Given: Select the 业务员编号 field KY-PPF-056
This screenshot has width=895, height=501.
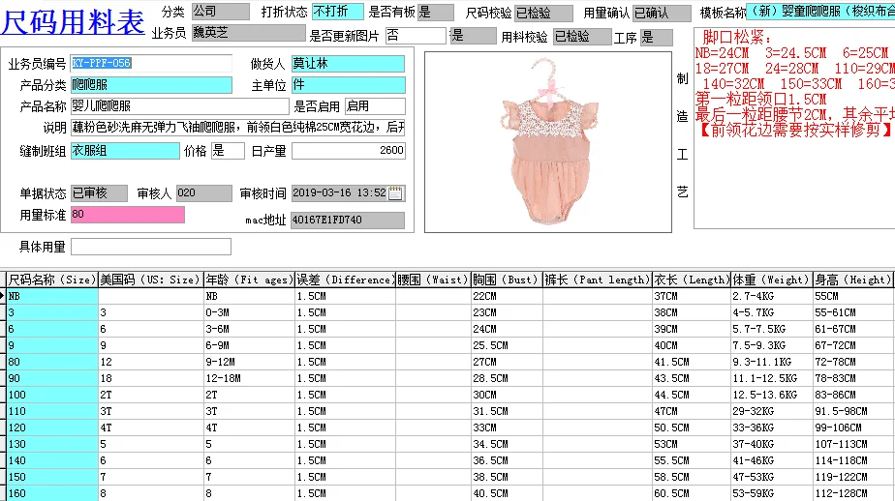Looking at the screenshot, I should point(151,63).
